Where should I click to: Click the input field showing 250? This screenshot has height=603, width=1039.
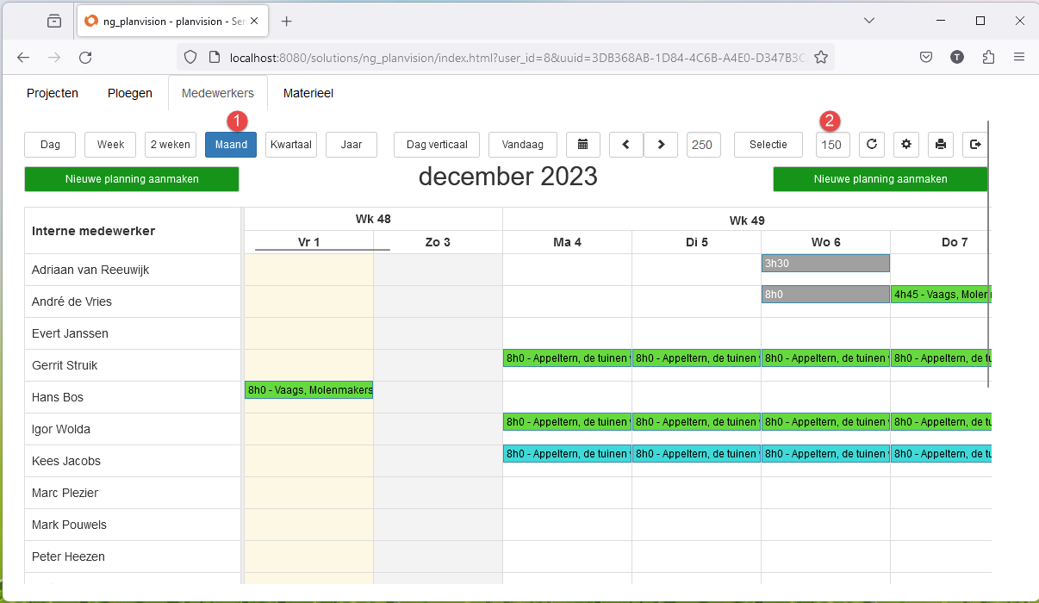(703, 145)
